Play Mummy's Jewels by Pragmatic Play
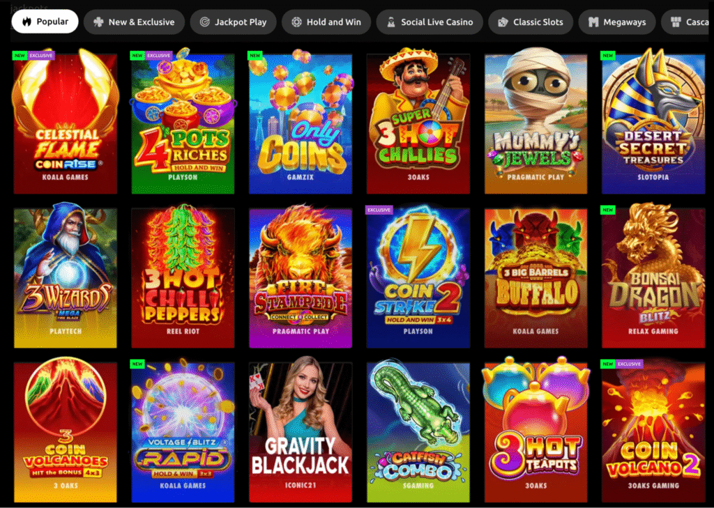The width and height of the screenshot is (714, 508). pyautogui.click(x=536, y=121)
